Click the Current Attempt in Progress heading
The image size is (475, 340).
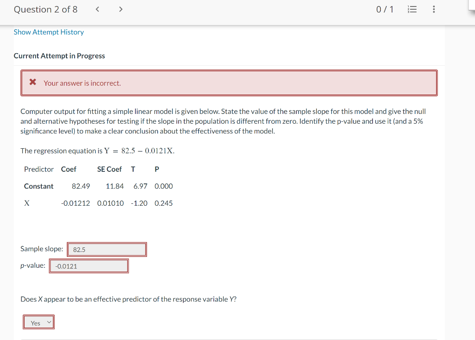pyautogui.click(x=59, y=56)
